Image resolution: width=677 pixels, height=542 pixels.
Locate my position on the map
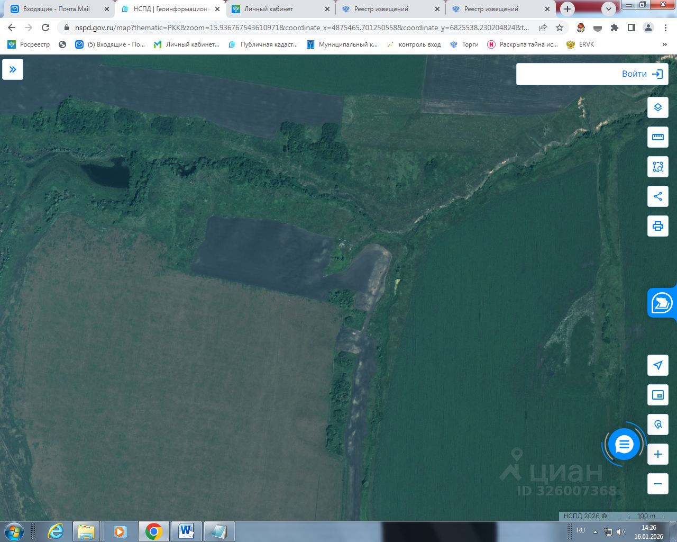coord(658,365)
